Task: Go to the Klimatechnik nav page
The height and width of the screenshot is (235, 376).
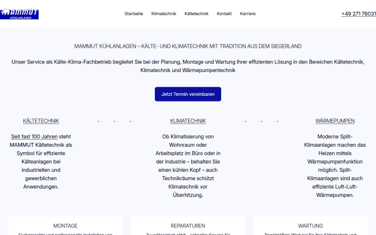Action: tap(164, 14)
